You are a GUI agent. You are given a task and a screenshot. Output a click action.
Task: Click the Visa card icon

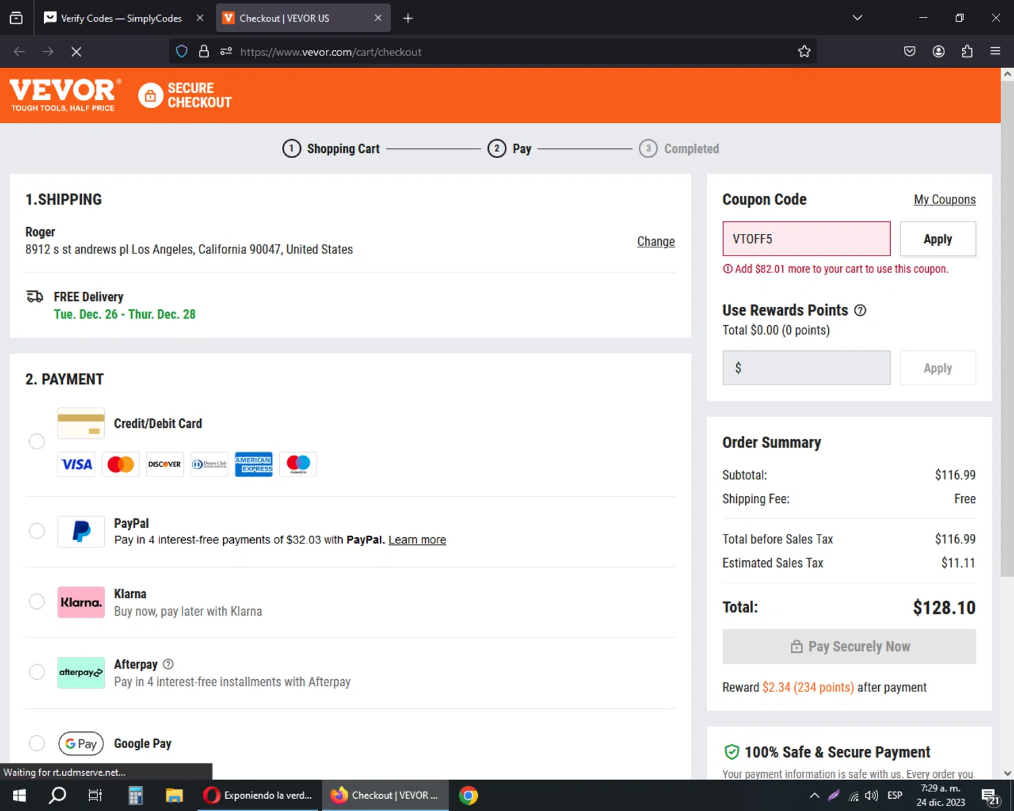[x=76, y=464]
